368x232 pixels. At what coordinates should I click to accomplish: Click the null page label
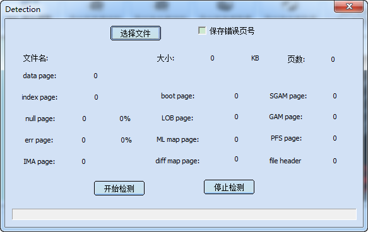click(40, 119)
